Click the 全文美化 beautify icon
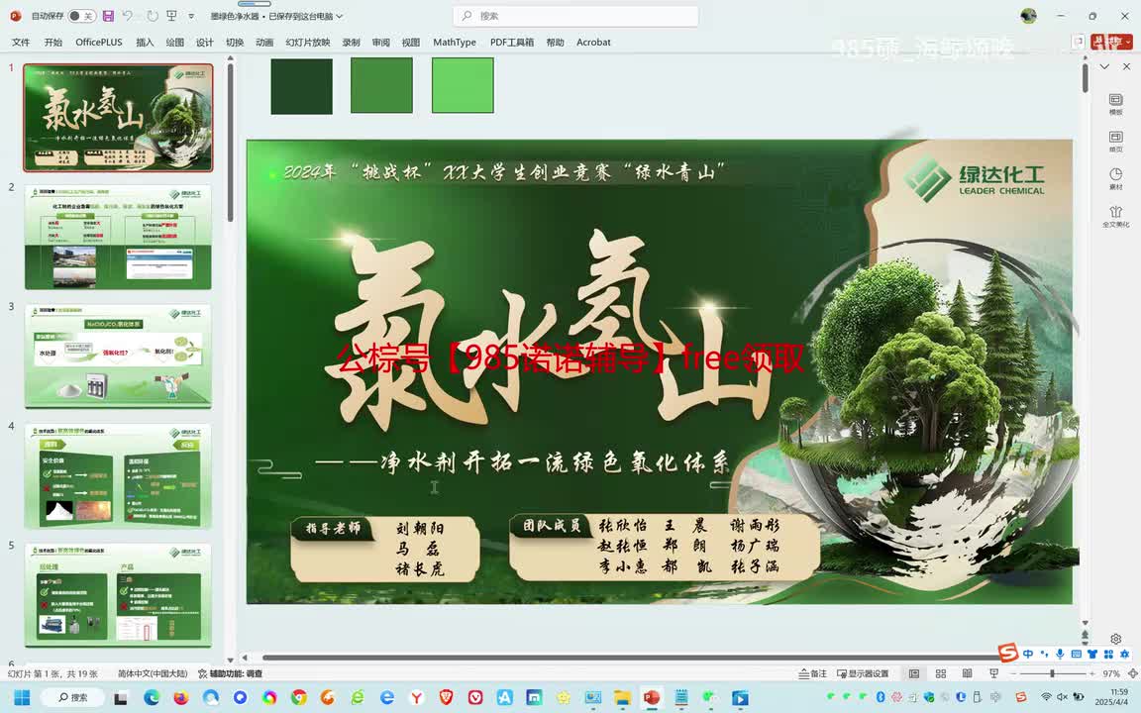The width and height of the screenshot is (1141, 713). click(x=1115, y=216)
